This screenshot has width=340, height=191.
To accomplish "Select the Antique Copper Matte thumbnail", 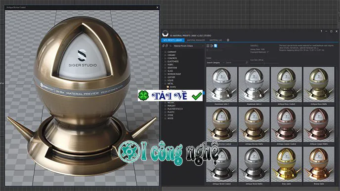I will click(319, 124).
